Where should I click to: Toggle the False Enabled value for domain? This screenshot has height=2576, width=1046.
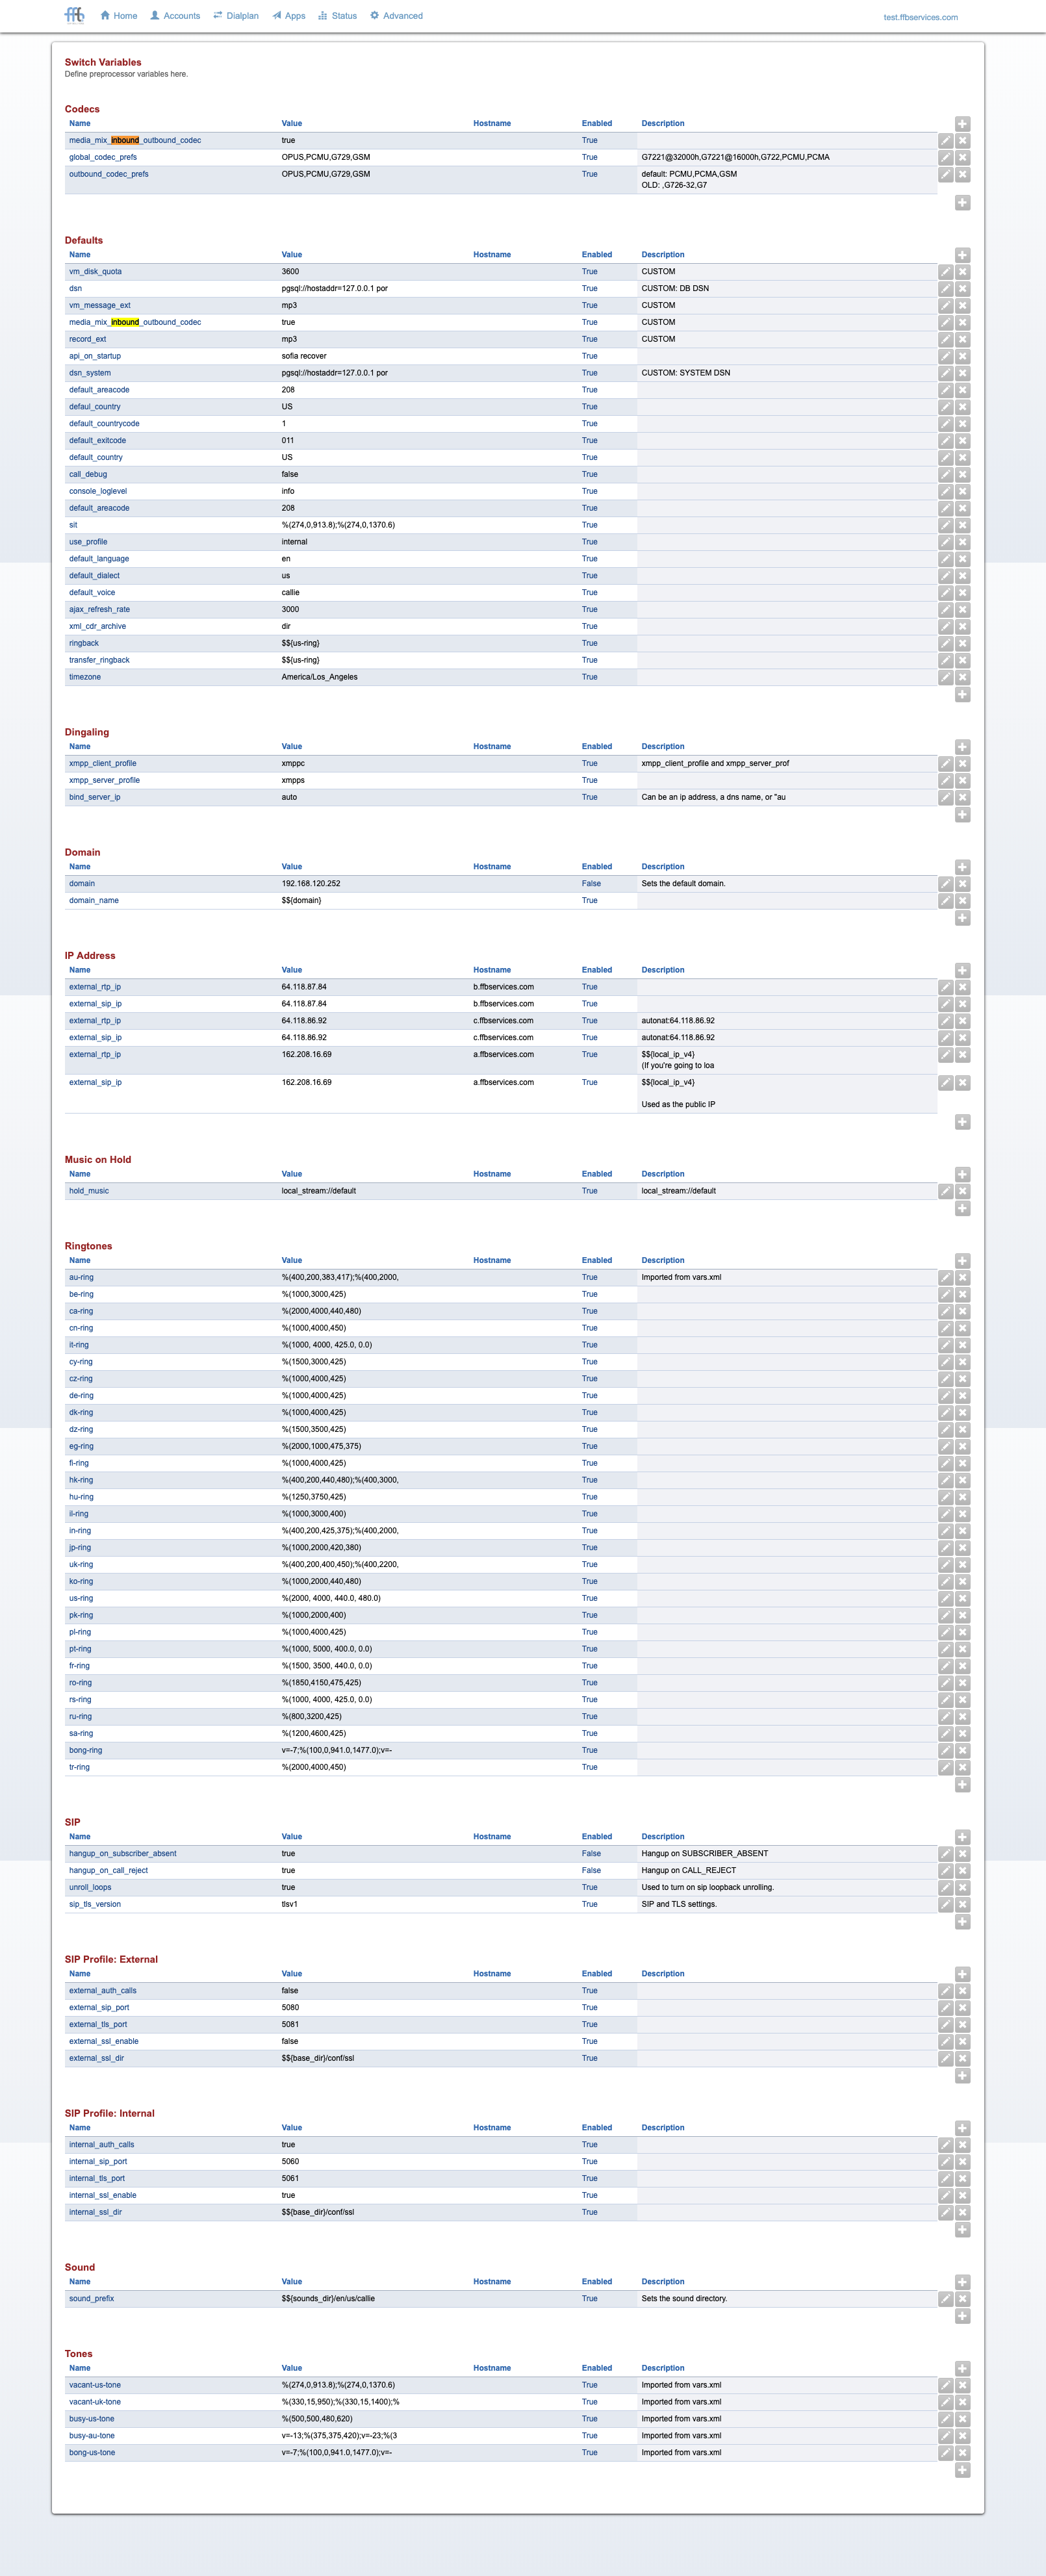(x=591, y=884)
